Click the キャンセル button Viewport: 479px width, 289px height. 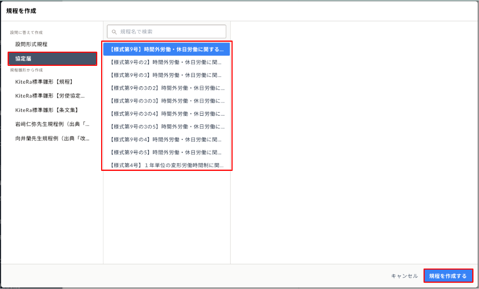(x=404, y=276)
